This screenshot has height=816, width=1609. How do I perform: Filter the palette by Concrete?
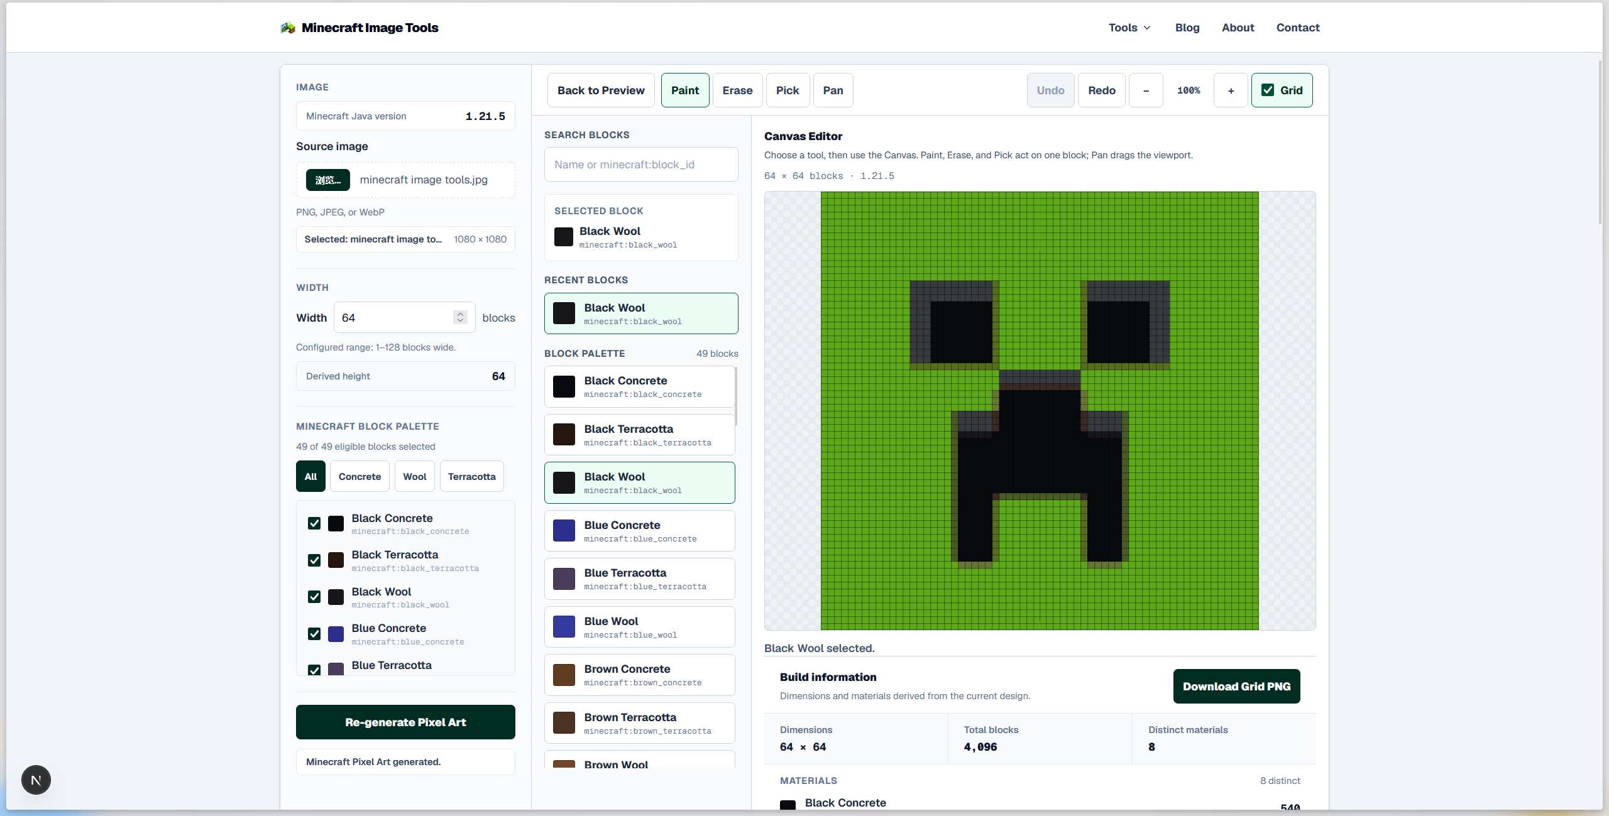(360, 476)
